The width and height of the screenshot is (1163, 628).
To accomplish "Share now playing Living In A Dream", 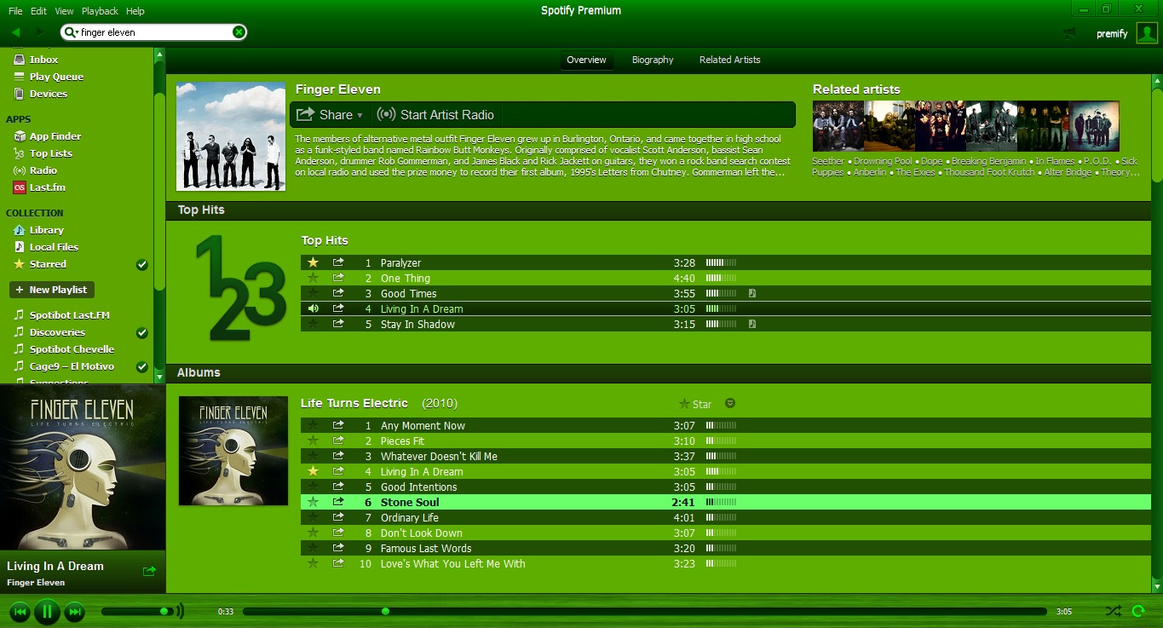I will coord(150,571).
